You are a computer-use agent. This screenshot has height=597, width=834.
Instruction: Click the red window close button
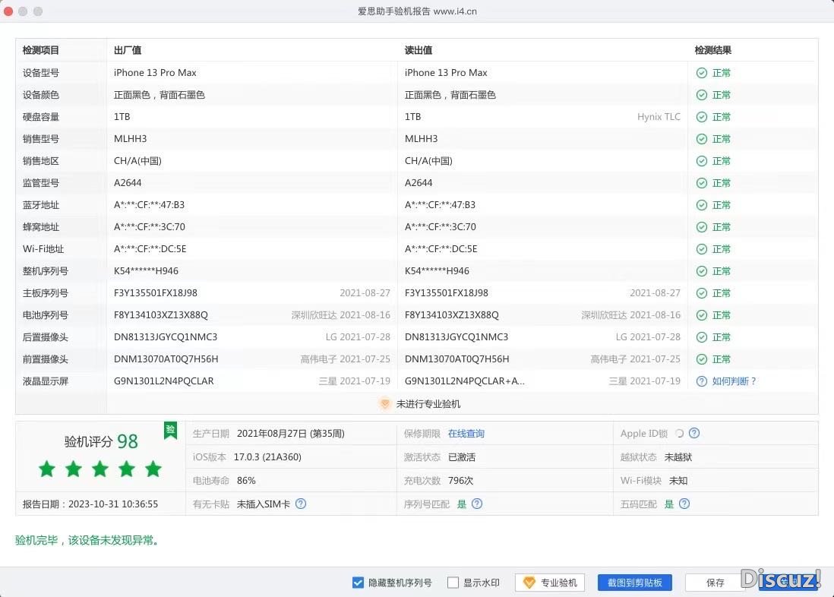(x=8, y=11)
